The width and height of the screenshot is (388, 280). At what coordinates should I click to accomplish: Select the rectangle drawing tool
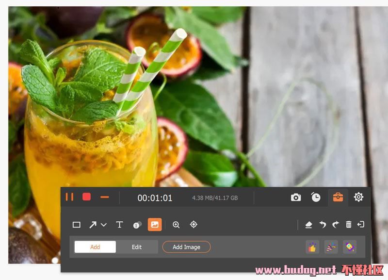(x=77, y=225)
